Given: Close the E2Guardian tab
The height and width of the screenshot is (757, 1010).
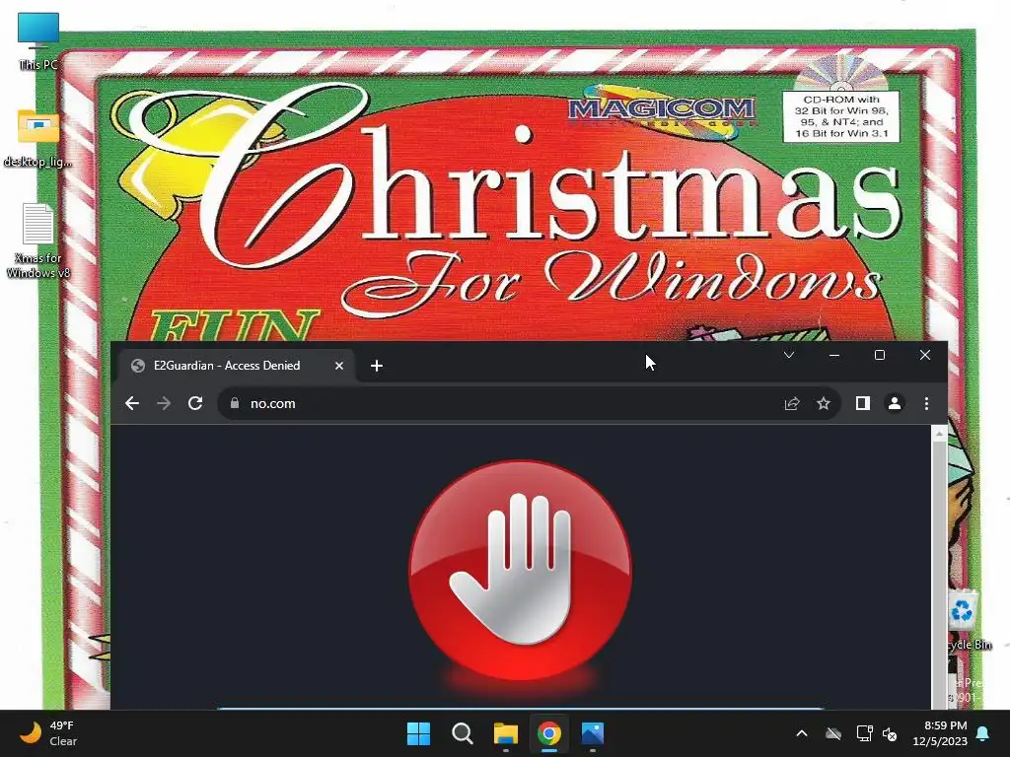Looking at the screenshot, I should point(339,366).
